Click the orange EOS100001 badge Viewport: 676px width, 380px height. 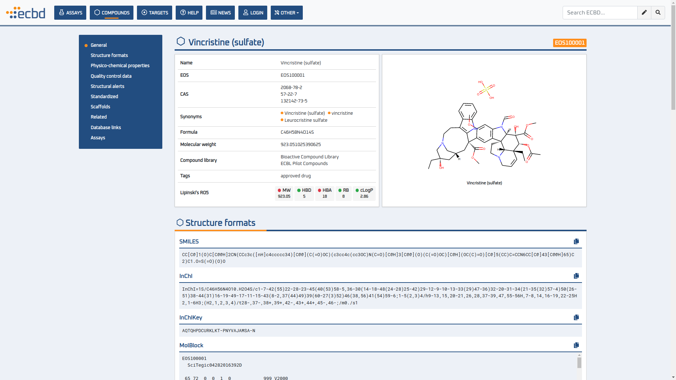pos(569,43)
